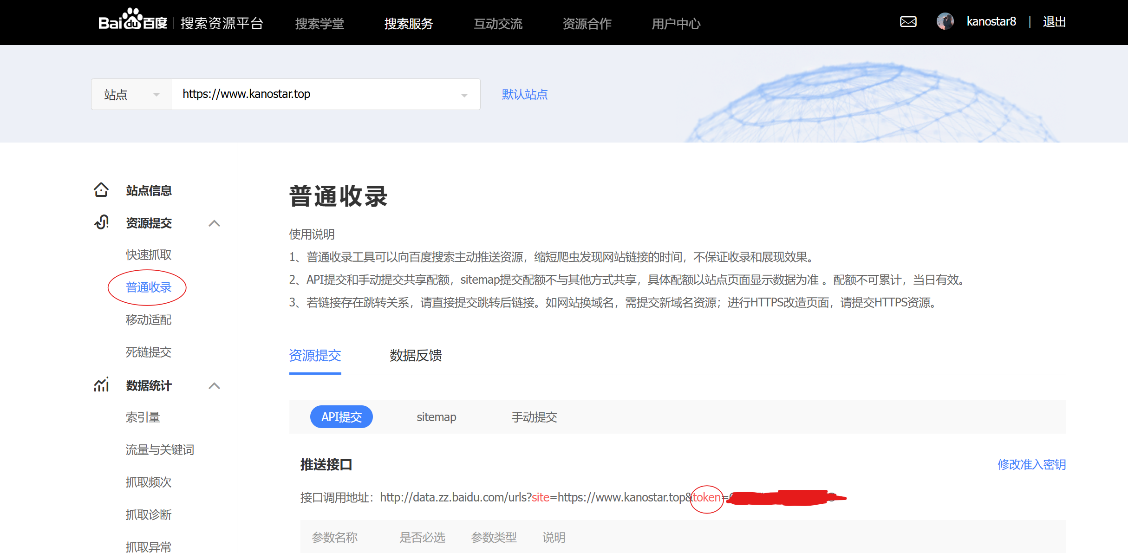The image size is (1128, 553).
Task: Select the 手动提交 option
Action: click(535, 417)
